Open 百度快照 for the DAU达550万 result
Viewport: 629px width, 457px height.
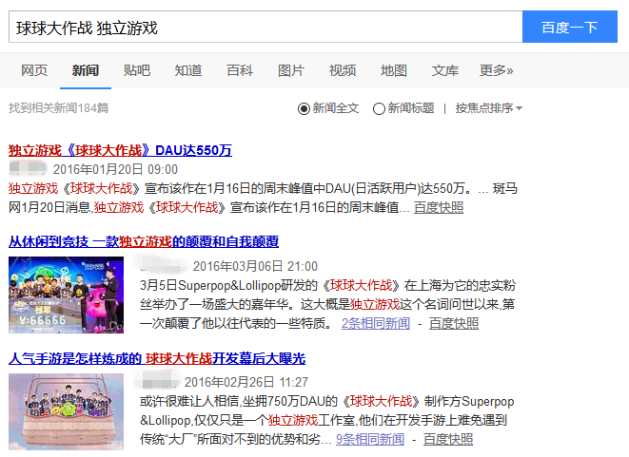point(439,207)
